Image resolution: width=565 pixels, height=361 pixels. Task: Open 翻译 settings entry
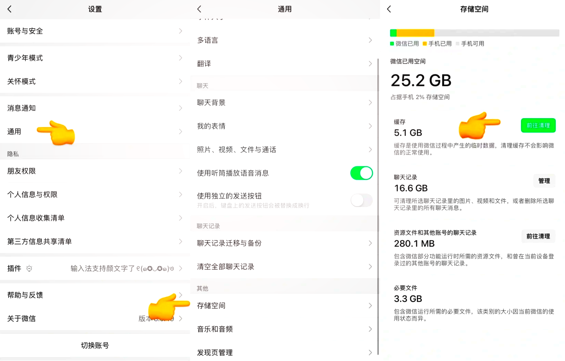pos(285,64)
